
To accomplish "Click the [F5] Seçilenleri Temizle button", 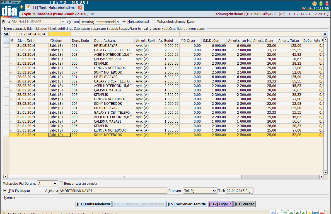I will (x=187, y=204).
